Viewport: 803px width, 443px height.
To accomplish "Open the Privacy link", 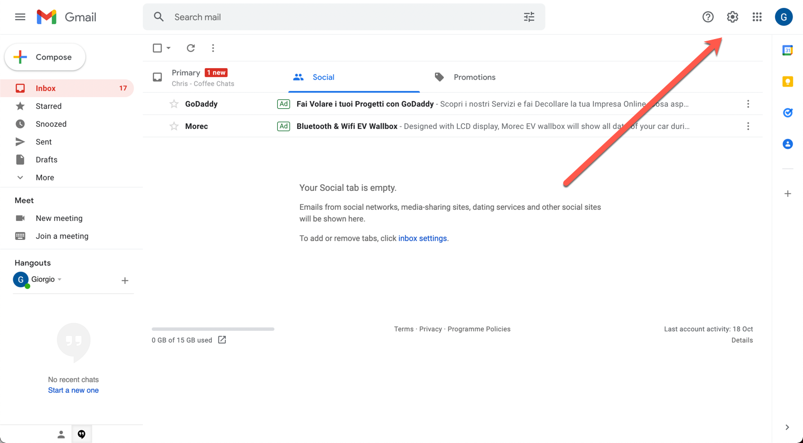I will pyautogui.click(x=430, y=329).
